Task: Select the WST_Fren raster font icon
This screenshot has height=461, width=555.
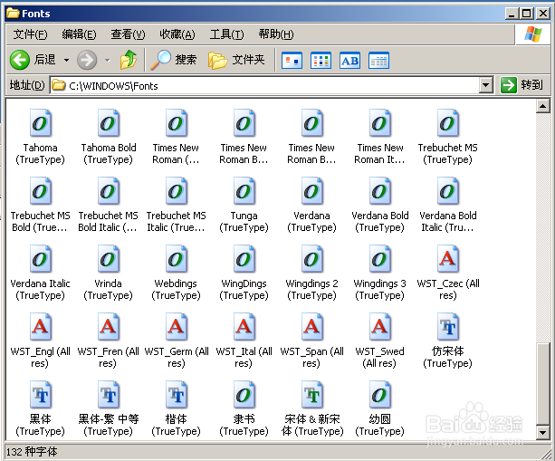Action: click(x=109, y=327)
